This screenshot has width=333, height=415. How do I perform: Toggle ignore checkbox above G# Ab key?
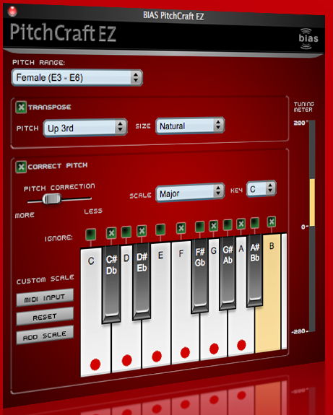pos(228,224)
